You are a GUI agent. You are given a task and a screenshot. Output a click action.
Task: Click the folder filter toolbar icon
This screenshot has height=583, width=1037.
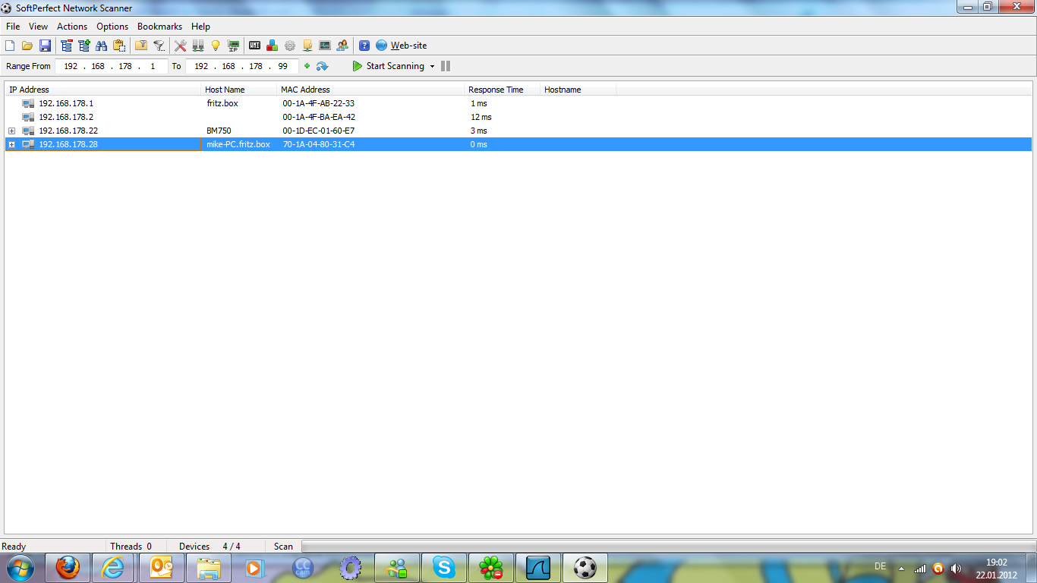[x=141, y=46]
